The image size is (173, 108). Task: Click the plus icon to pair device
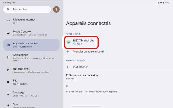[68, 52]
